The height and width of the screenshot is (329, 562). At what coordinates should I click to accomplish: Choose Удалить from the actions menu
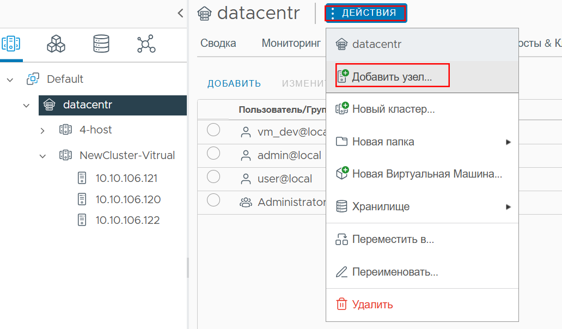point(422,304)
